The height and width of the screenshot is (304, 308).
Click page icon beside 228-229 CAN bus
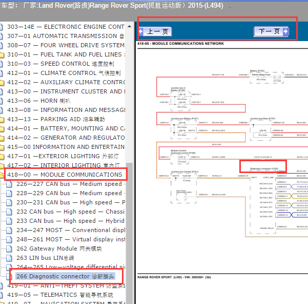9,193
